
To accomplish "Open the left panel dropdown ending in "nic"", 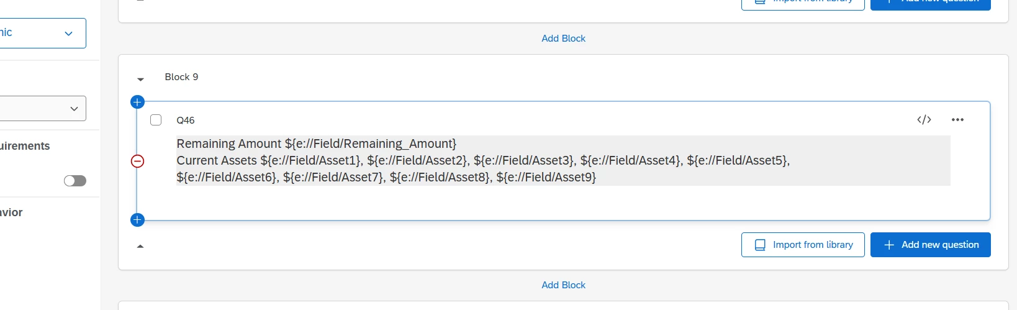I will tap(42, 33).
